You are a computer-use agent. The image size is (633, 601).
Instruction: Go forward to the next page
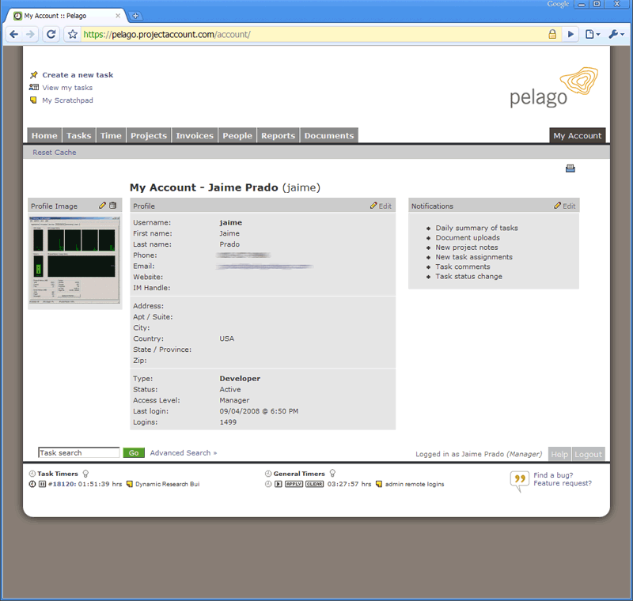click(x=30, y=34)
